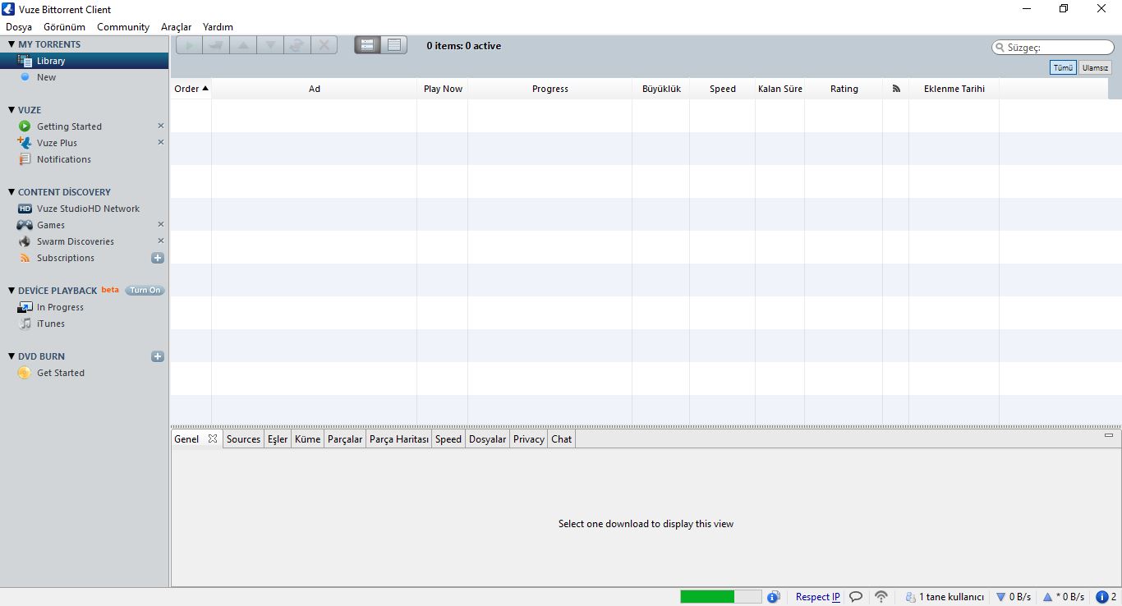Click the move up arrow toolbar button
Viewport: 1122px width, 606px height.
[x=243, y=45]
